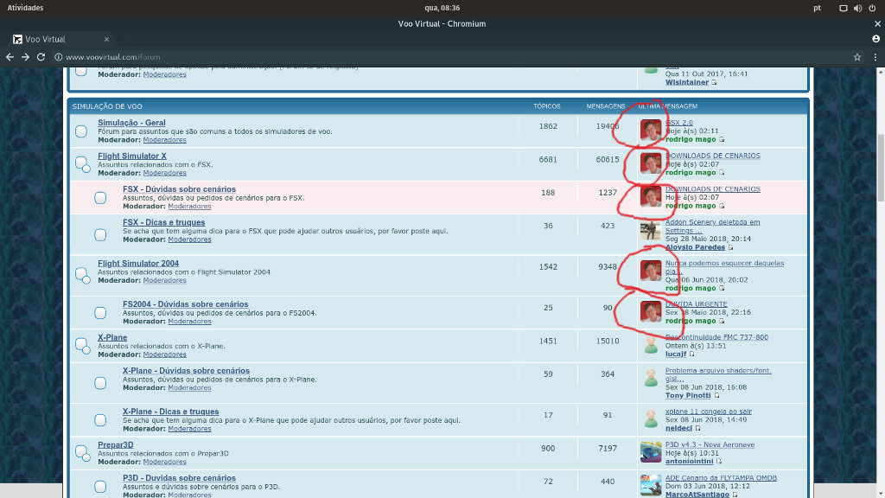View Wisintainer's user profile
Viewport: 885px width, 498px height.
click(687, 82)
